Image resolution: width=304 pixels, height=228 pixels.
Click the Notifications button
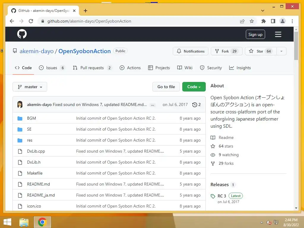coord(190,51)
